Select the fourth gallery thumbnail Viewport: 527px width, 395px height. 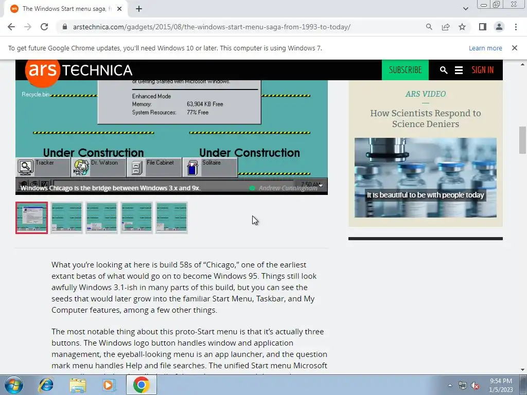coord(136,218)
